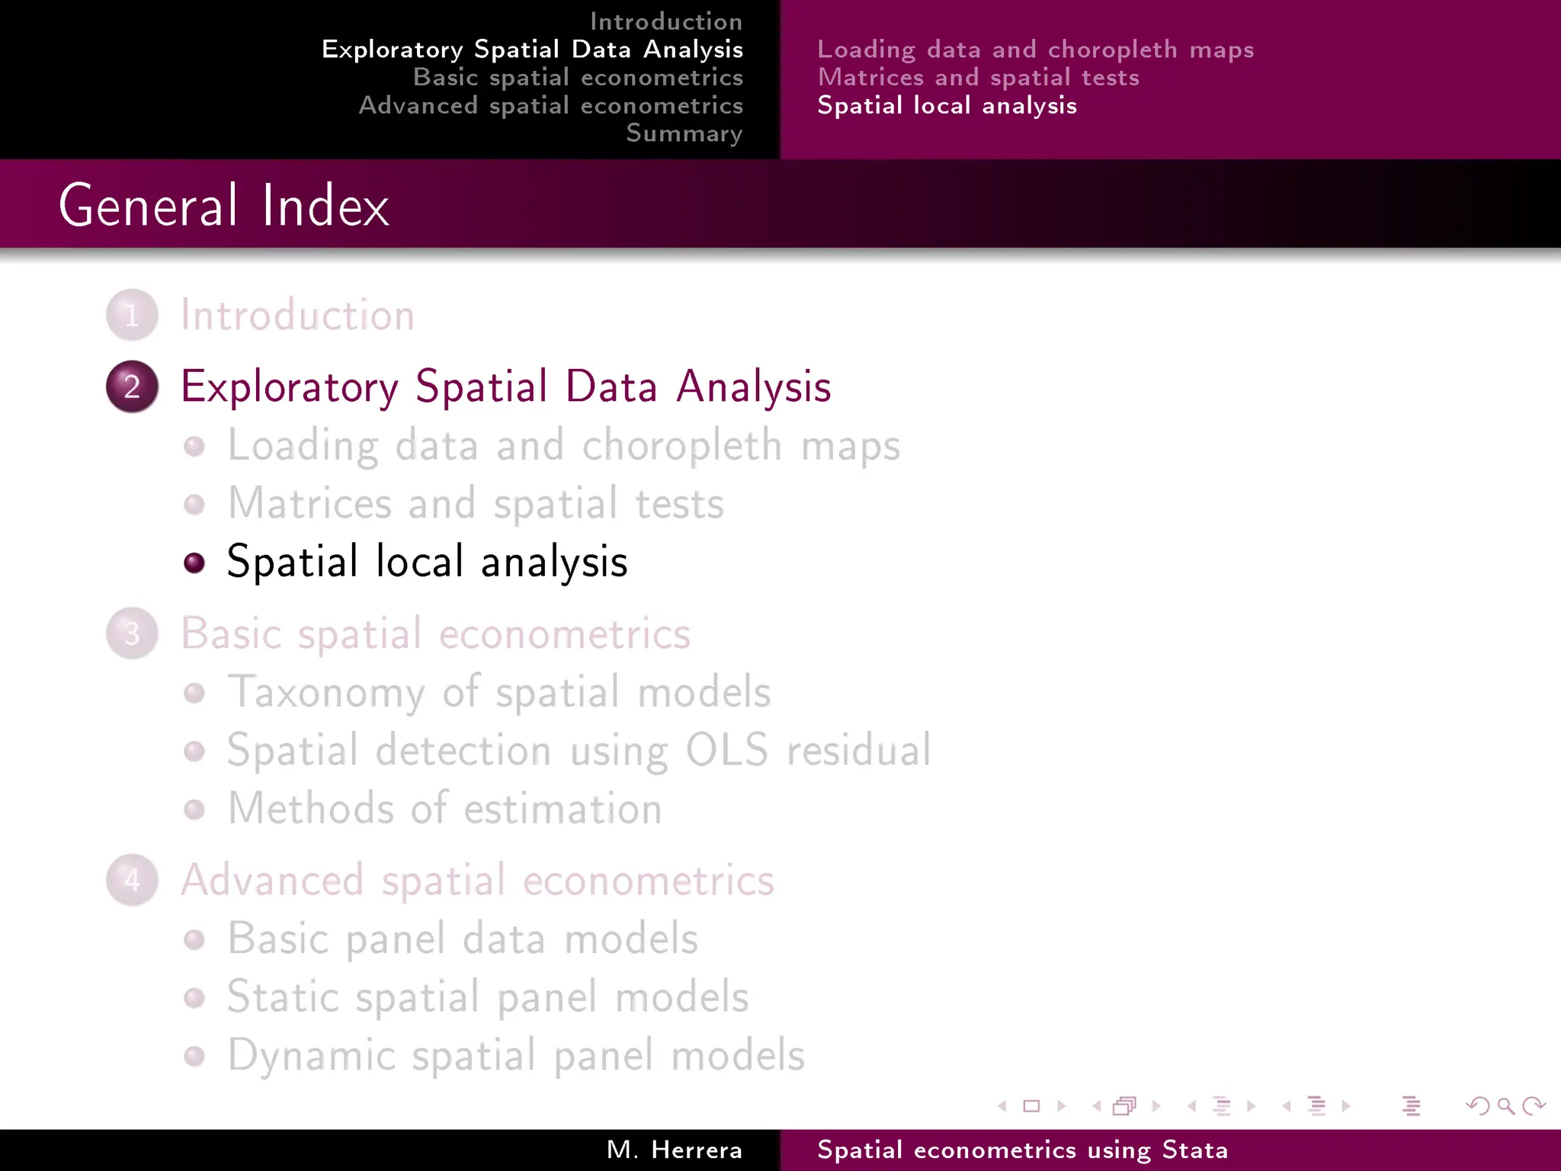Image resolution: width=1561 pixels, height=1171 pixels.
Task: Go to previous subsection arrow
Action: coord(1191,1106)
